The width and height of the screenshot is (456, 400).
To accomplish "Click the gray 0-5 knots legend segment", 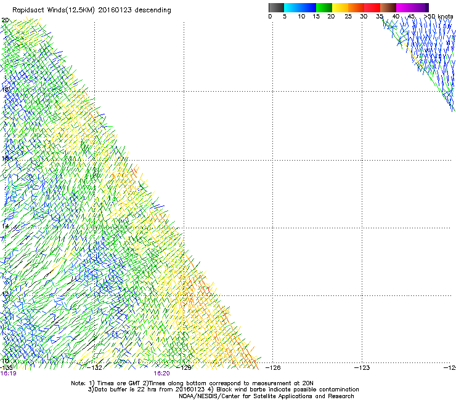I will (x=276, y=7).
